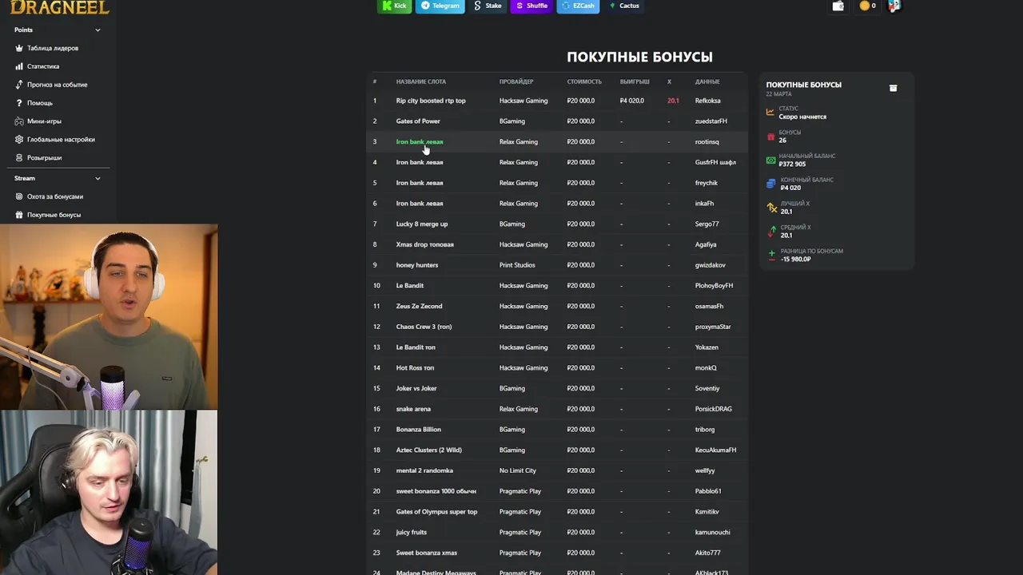Image resolution: width=1023 pixels, height=575 pixels.
Task: Click the PorsickDRAG username
Action: [x=714, y=409]
